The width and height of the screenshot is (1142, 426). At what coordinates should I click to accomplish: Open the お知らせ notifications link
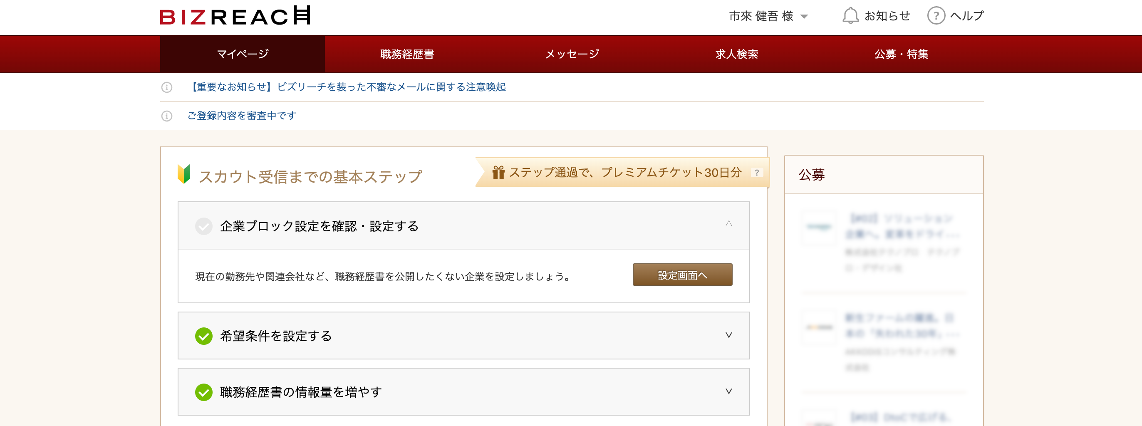[887, 16]
